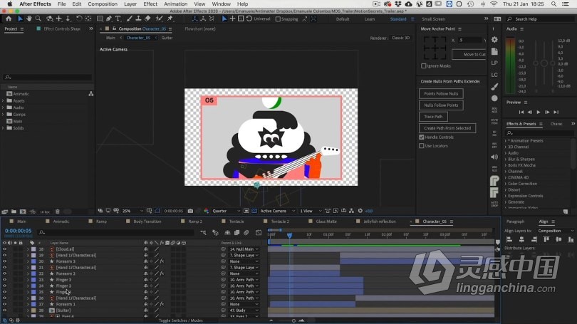577x324 pixels.
Task: Click Toggle Switches / Modes
Action: (181, 320)
